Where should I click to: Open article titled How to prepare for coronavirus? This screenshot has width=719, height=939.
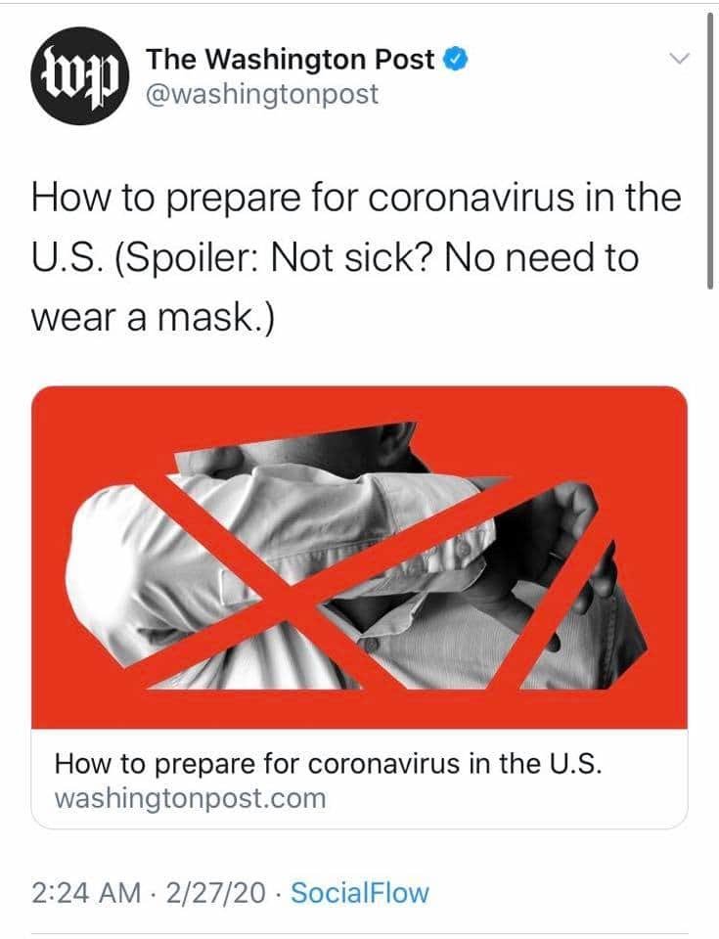pyautogui.click(x=328, y=764)
